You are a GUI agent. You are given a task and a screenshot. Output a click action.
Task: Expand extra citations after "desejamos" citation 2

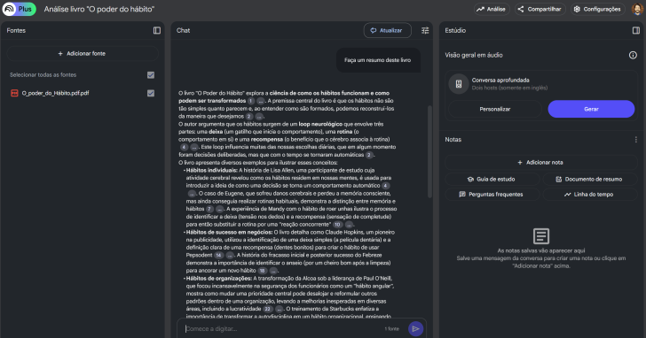259,117
